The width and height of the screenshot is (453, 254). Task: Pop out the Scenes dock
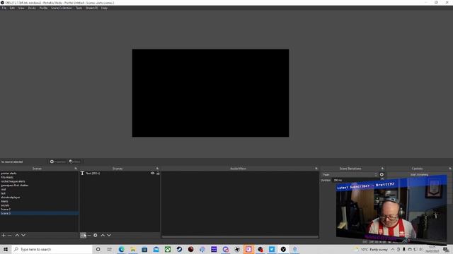click(76, 169)
